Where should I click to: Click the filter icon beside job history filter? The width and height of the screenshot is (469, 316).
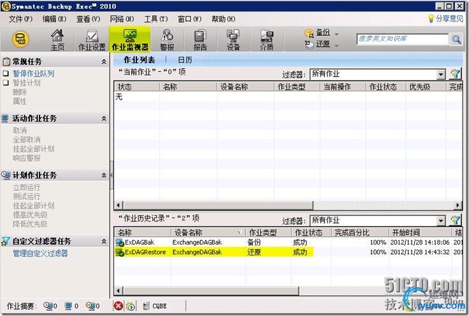click(455, 220)
